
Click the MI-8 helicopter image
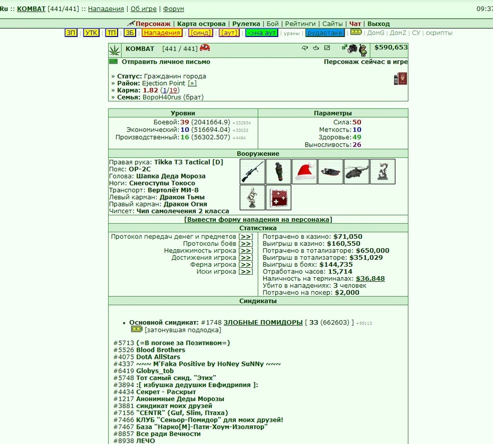click(x=357, y=171)
